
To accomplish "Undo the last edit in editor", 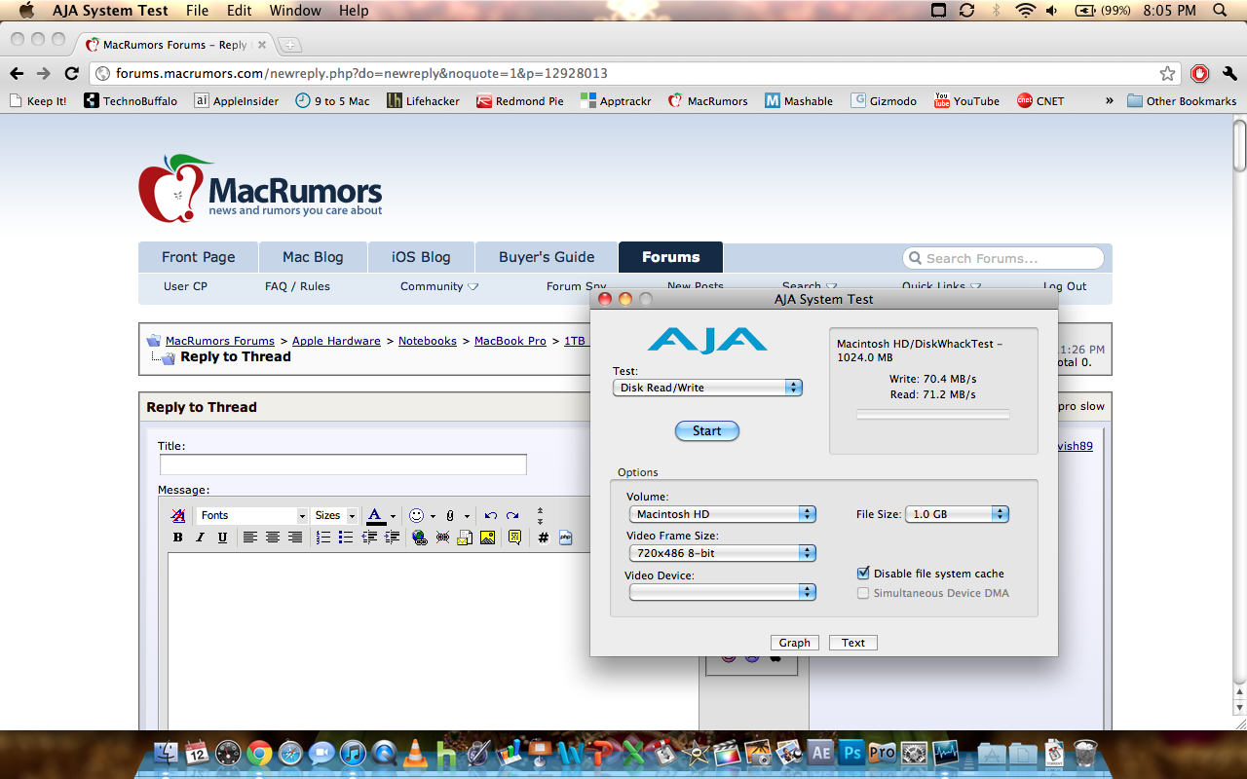I will (x=490, y=515).
